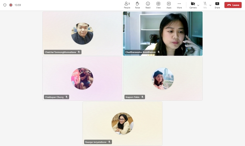This screenshot has height=146, width=245.
Task: Open the React emoji menu
Action: tap(148, 5)
